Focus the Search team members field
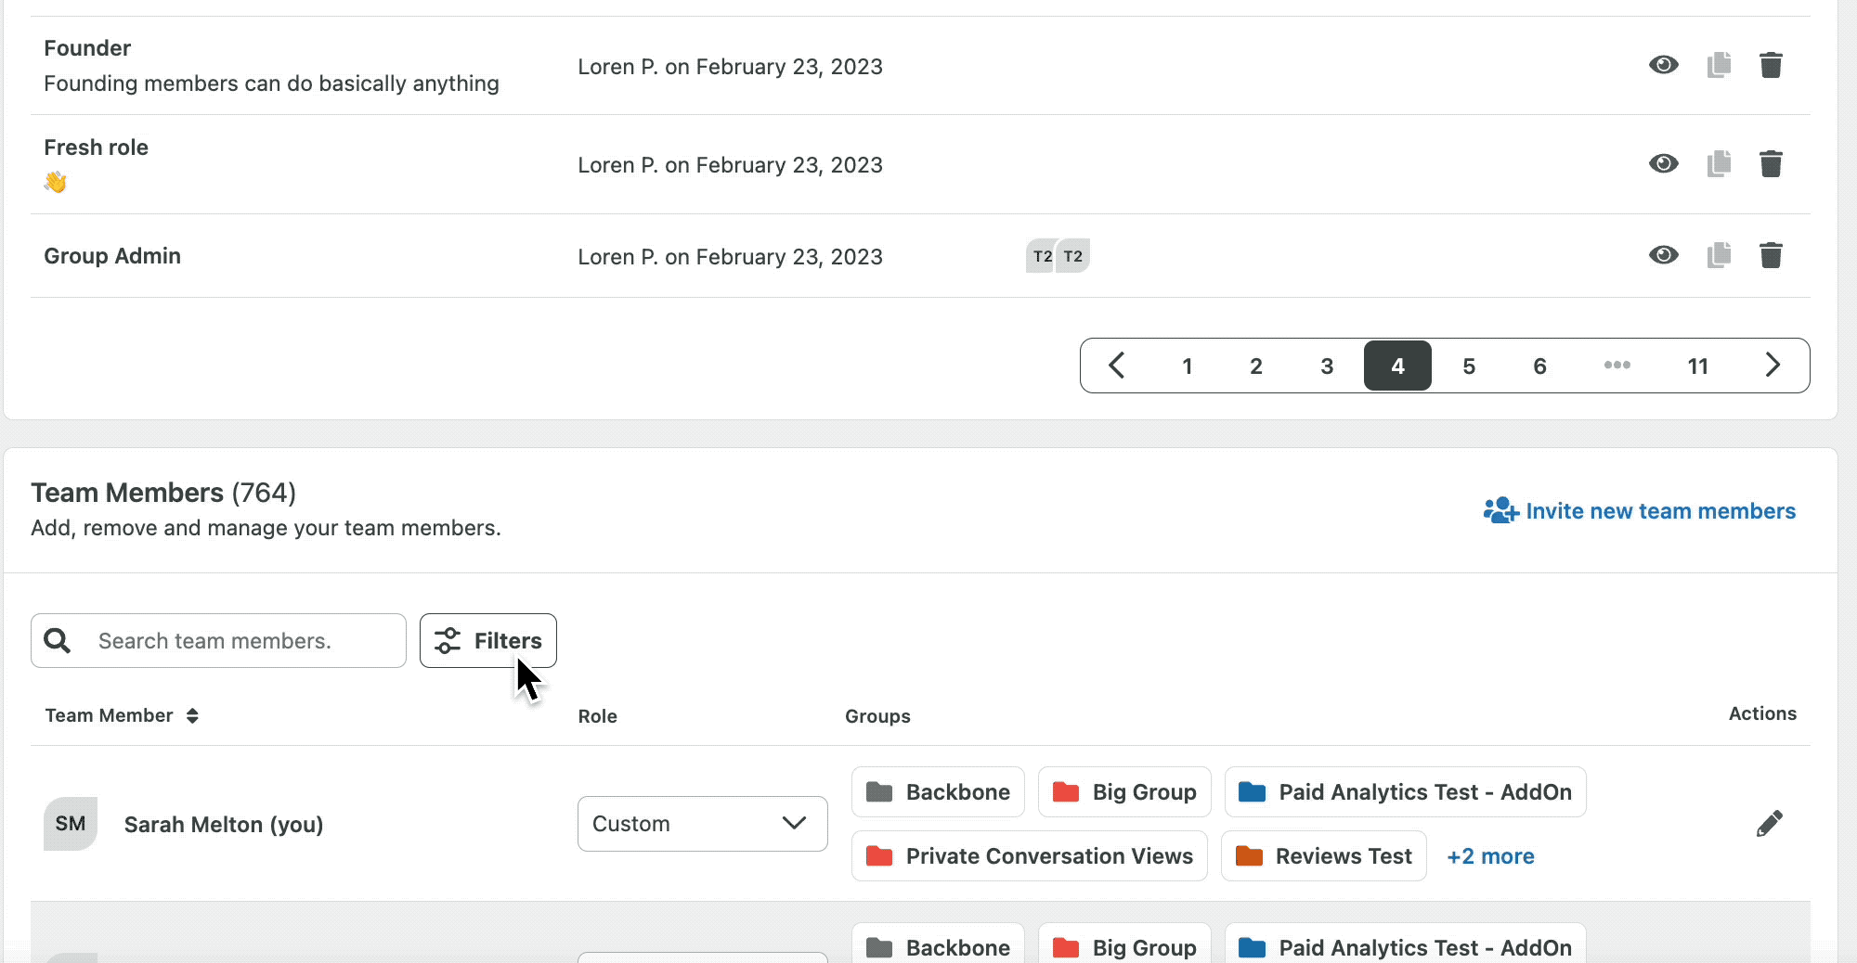The width and height of the screenshot is (1857, 963). pos(219,640)
